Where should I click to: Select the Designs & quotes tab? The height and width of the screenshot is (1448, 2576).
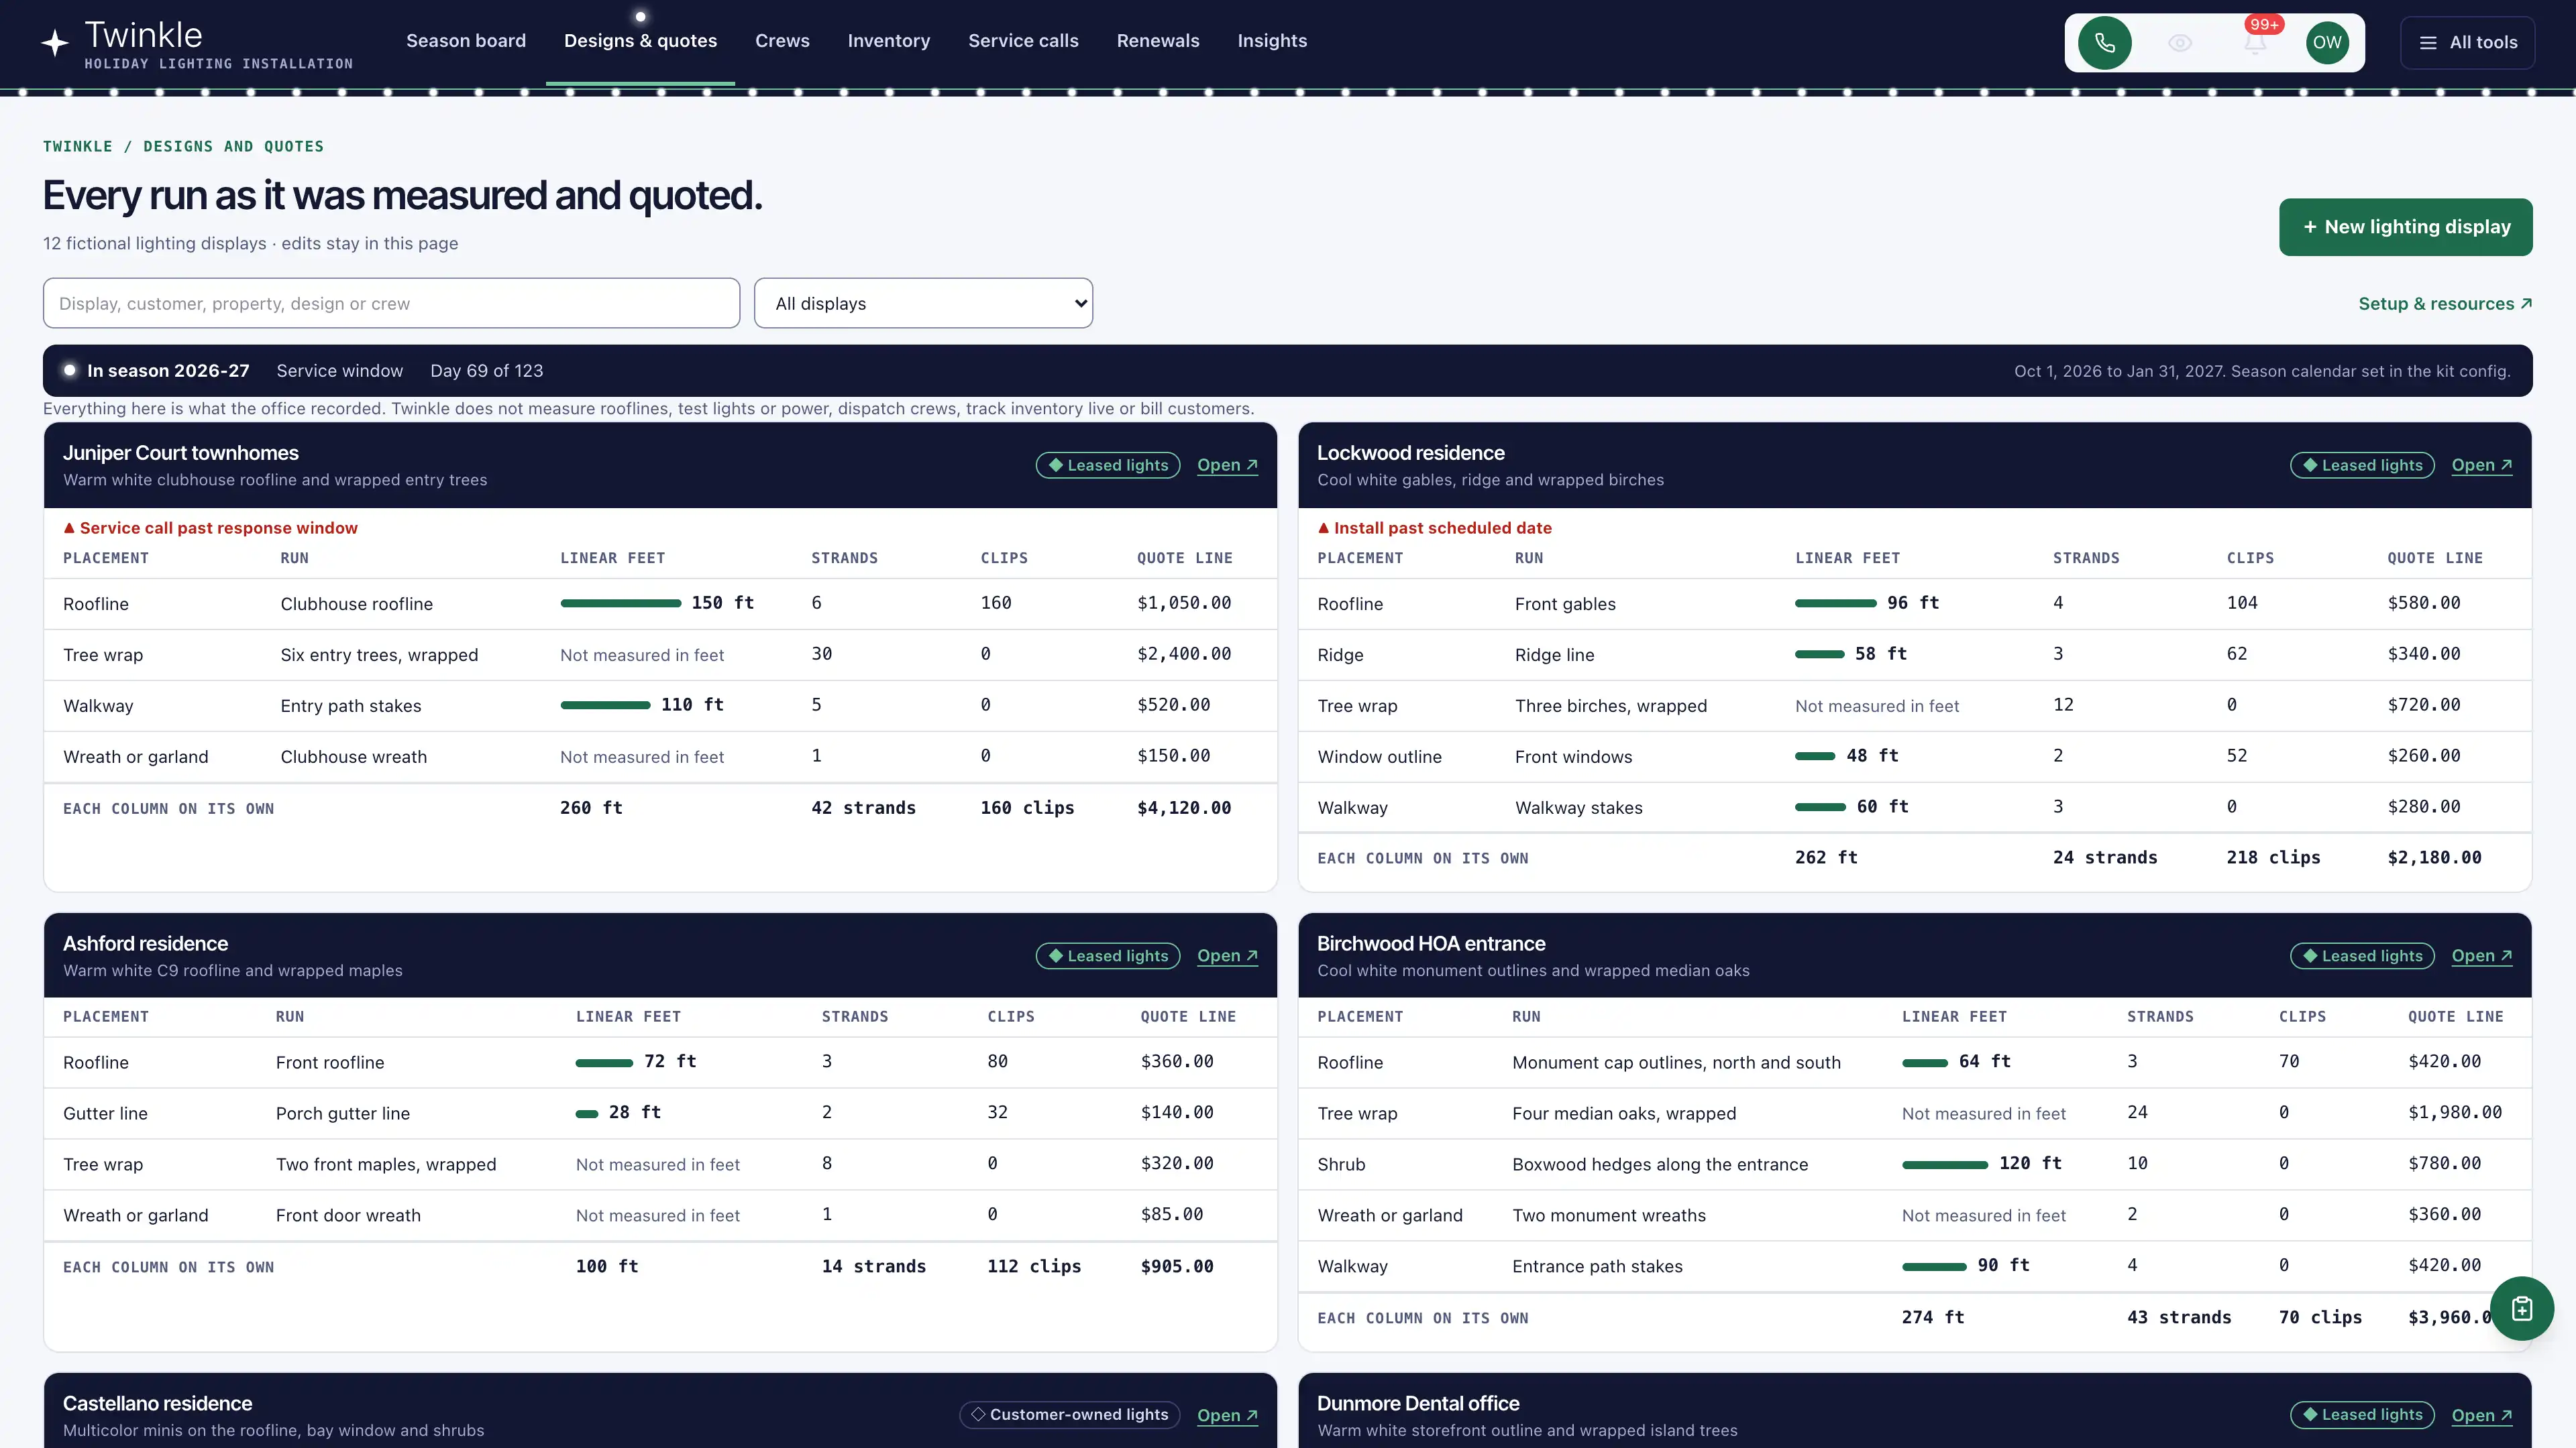coord(640,41)
